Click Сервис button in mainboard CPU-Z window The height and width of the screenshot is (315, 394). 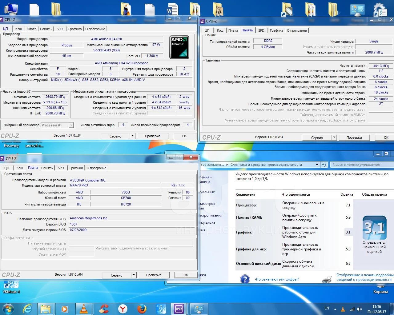click(117, 275)
